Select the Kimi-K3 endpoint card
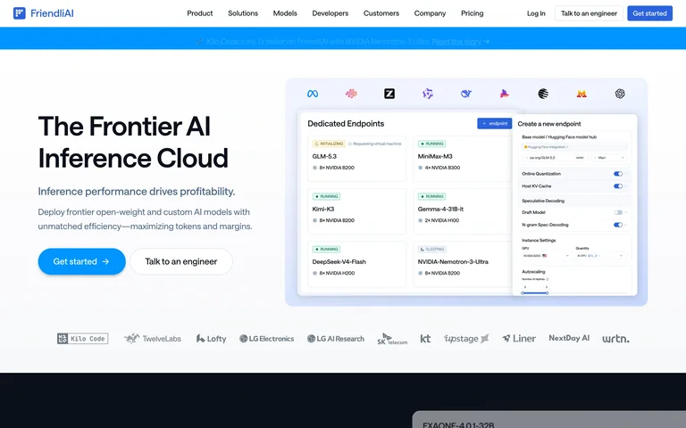 (x=357, y=211)
